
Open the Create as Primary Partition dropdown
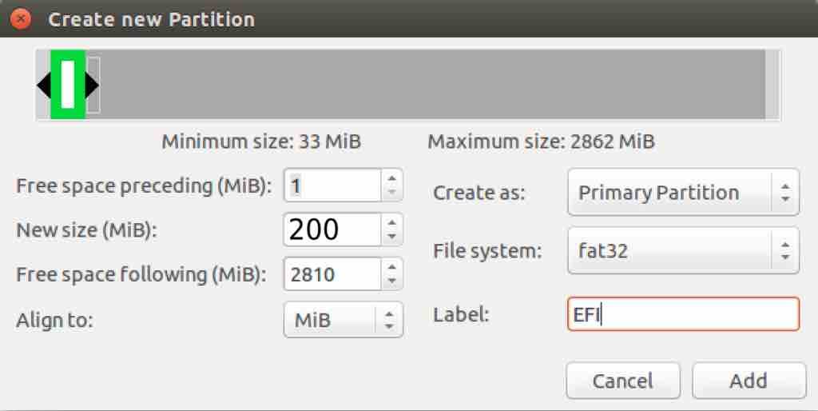684,192
